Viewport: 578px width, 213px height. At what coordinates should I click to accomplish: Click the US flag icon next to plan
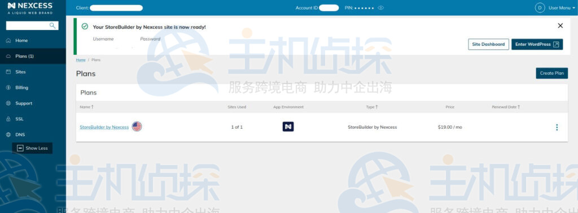point(137,127)
